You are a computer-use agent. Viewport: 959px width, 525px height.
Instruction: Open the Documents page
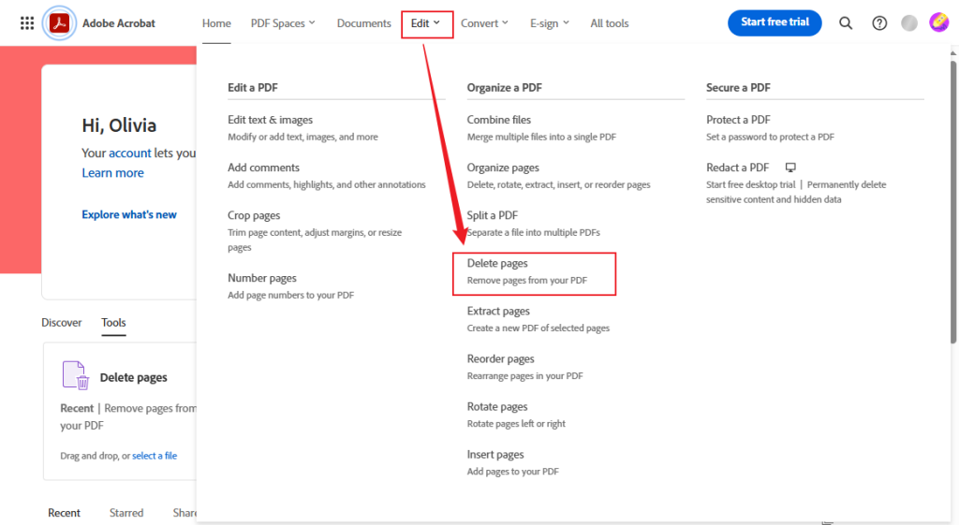pos(364,23)
